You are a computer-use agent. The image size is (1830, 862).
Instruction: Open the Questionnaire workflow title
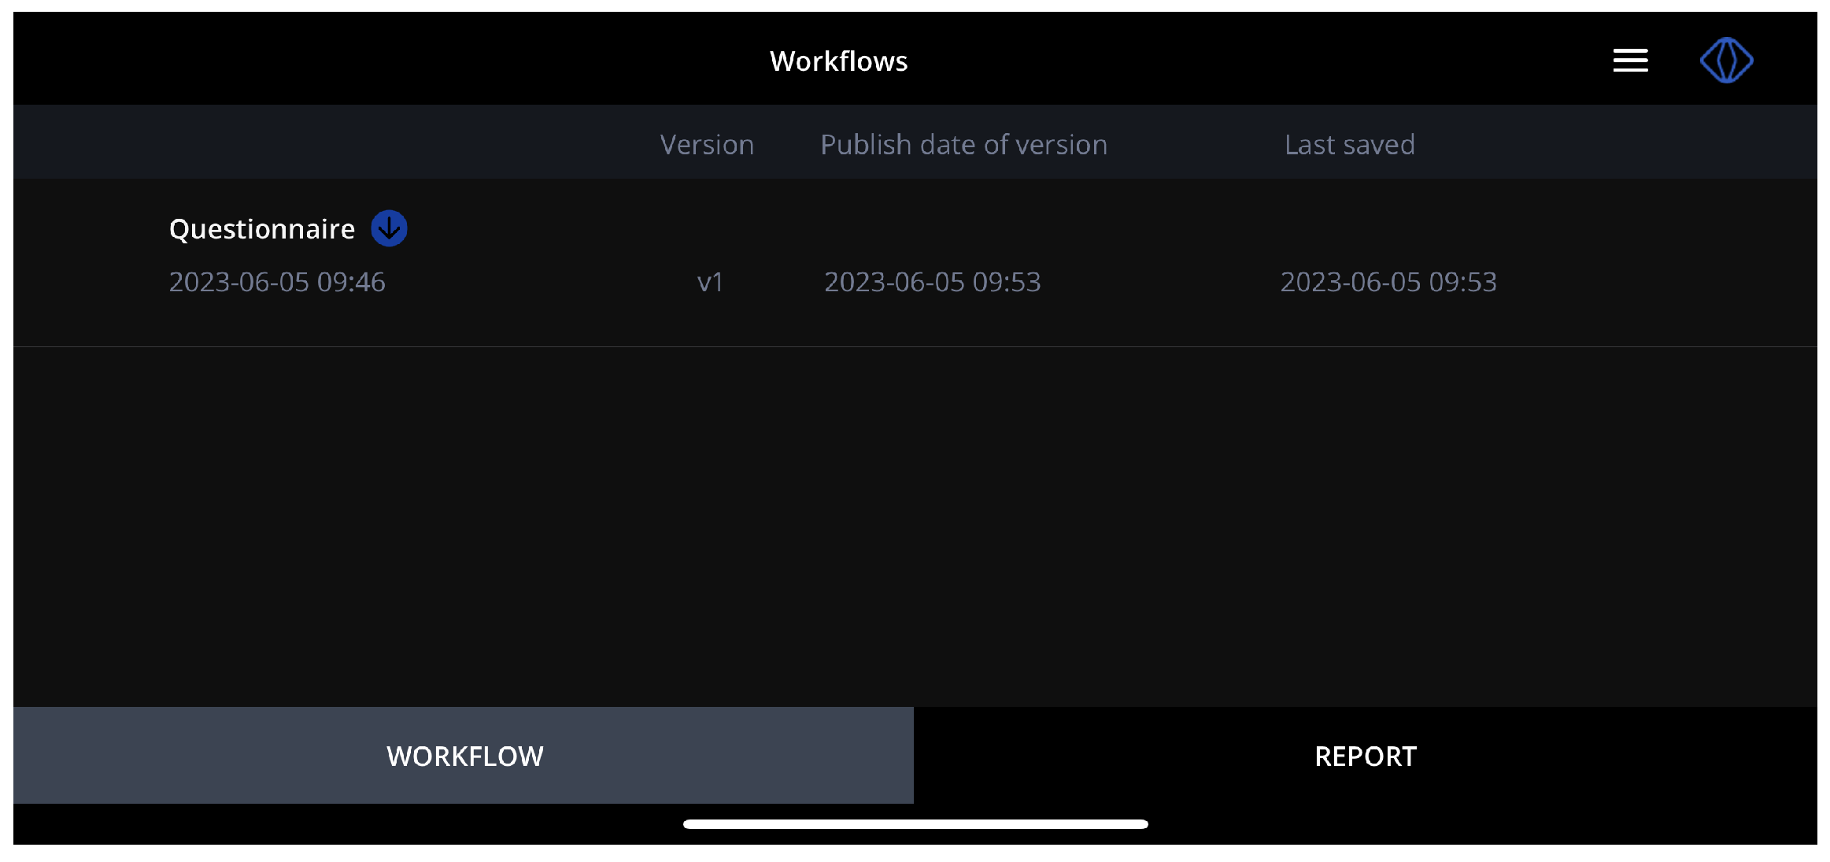pyautogui.click(x=261, y=229)
